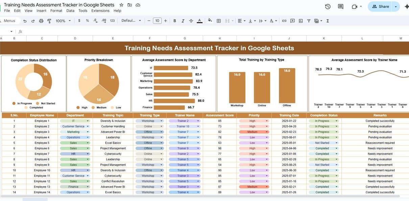
Task: Open the Format menu
Action: [x=56, y=11]
